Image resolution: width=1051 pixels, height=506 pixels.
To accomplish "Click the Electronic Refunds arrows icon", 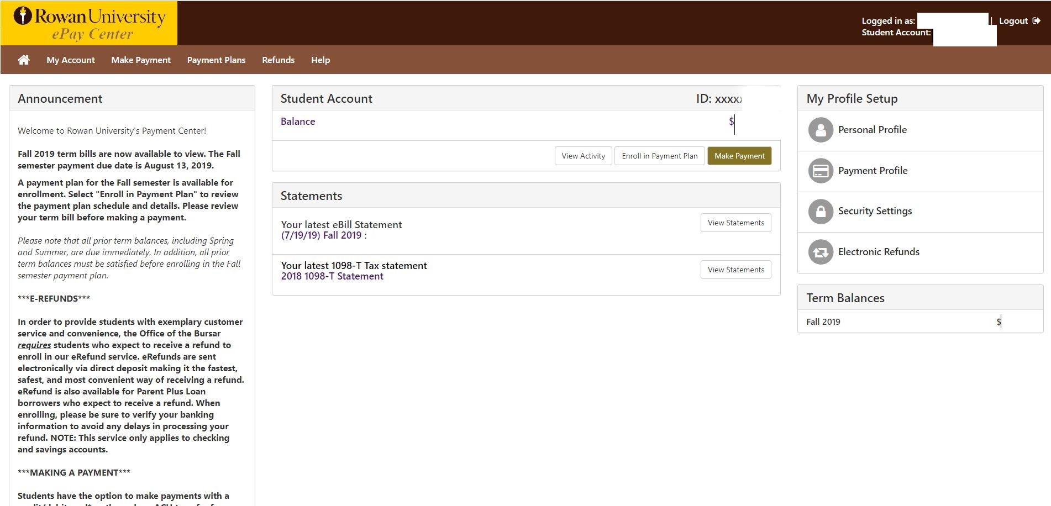I will click(821, 252).
